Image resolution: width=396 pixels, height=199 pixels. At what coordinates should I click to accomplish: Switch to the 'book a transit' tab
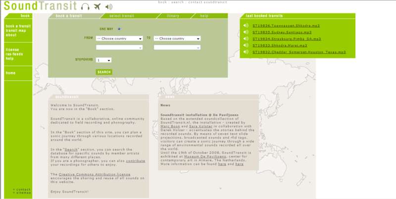(x=69, y=16)
